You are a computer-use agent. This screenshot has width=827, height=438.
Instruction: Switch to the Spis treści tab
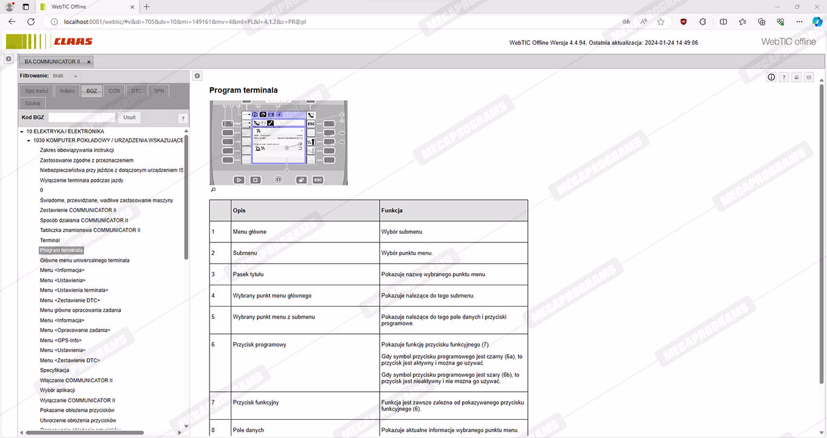(36, 91)
